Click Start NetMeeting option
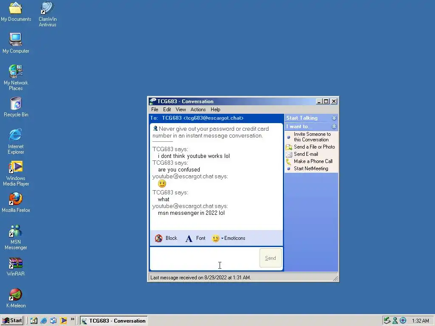Screen dimensions: 435x326 308,169
